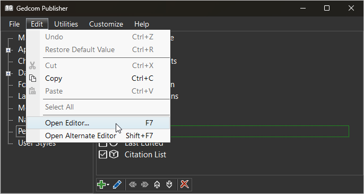Click the move down arrow icon
The width and height of the screenshot is (364, 194).
pyautogui.click(x=169, y=184)
